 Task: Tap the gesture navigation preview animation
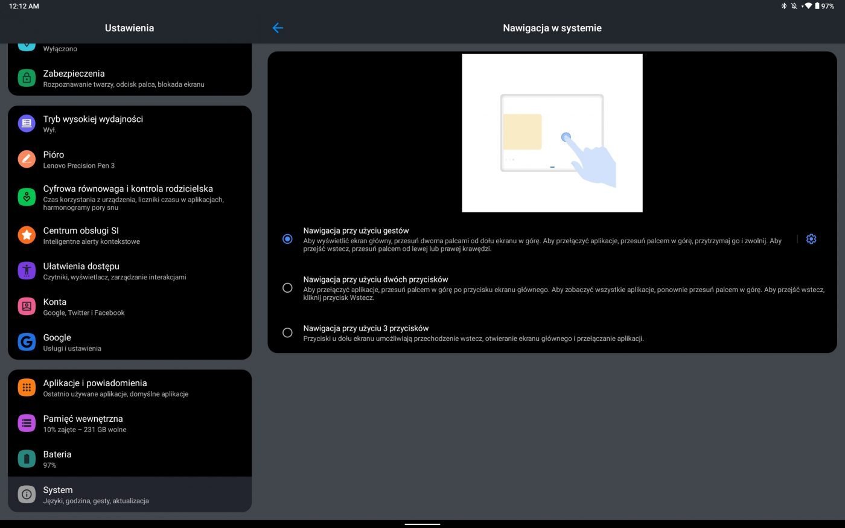[552, 133]
